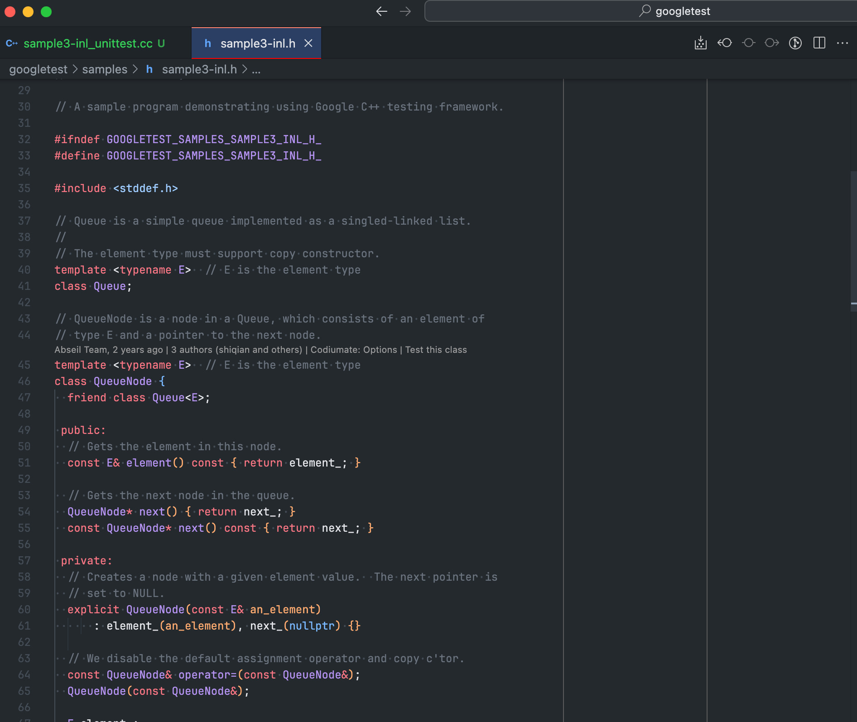This screenshot has width=857, height=722.
Task: Expand the googletest breadcrumb
Action: tap(38, 69)
